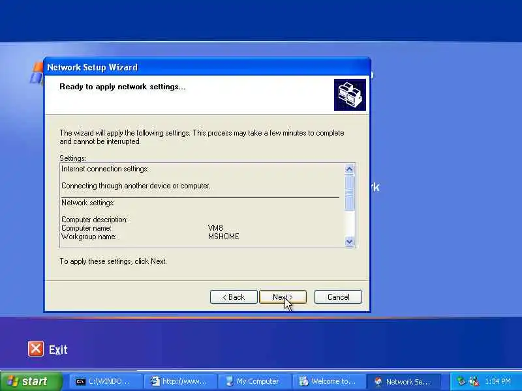
Task: Click the 'Computer description:' row
Action: pos(95,220)
